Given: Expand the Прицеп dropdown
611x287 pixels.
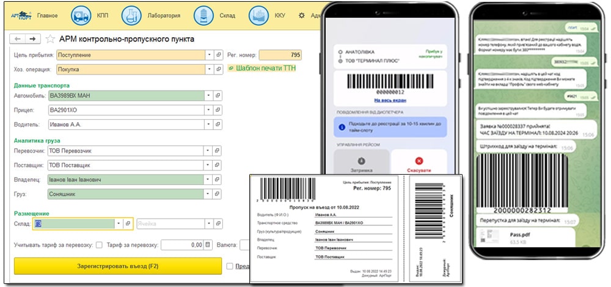Looking at the screenshot, I should [x=209, y=110].
